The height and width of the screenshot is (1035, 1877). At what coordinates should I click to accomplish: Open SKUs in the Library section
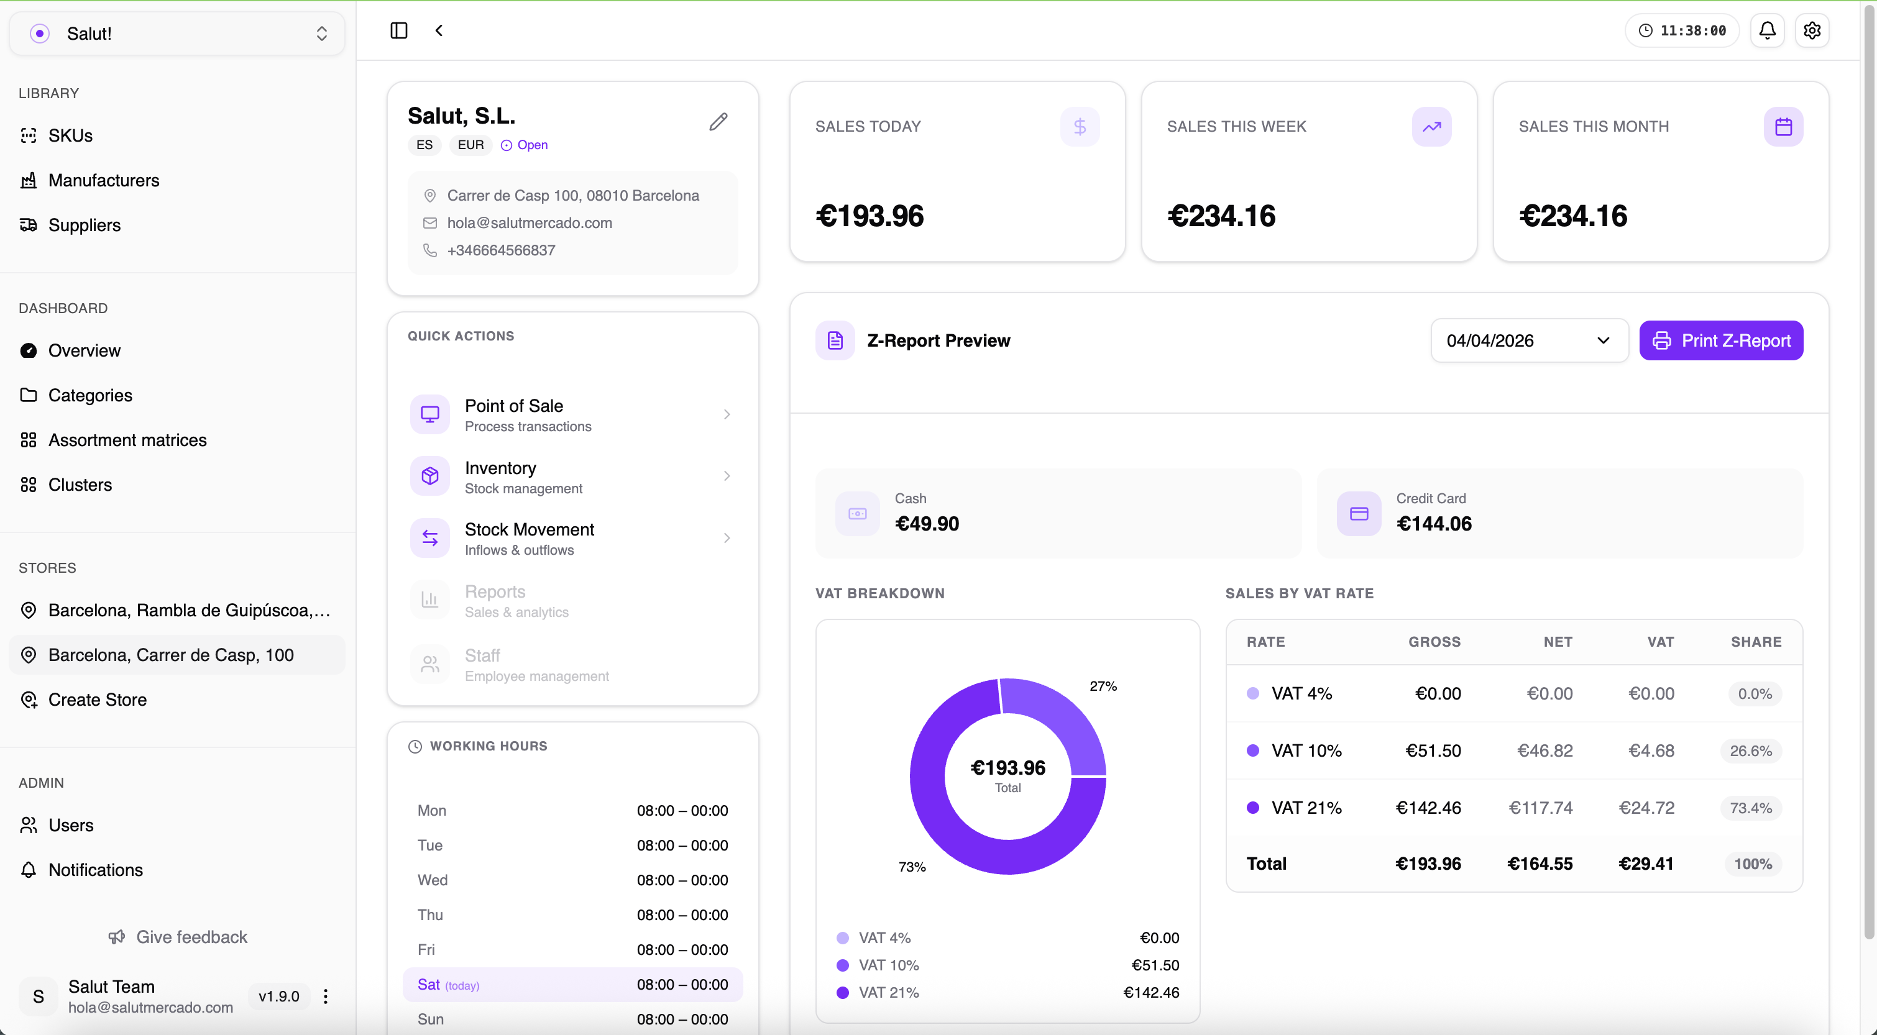click(70, 135)
